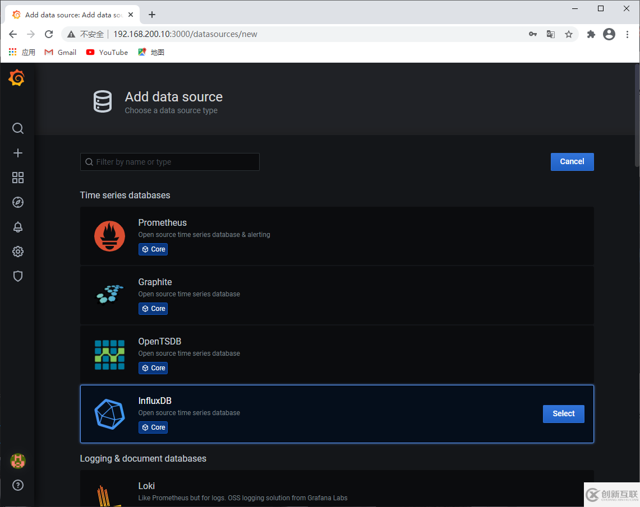Open the Configuration gear icon
The width and height of the screenshot is (640, 507).
pyautogui.click(x=17, y=252)
